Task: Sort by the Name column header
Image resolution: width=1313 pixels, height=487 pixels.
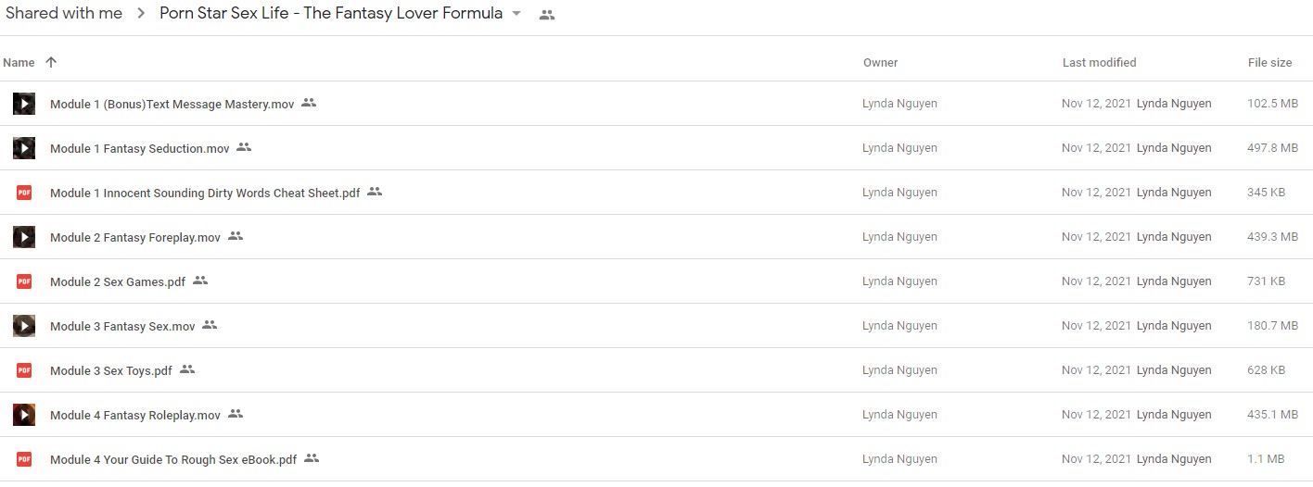Action: (19, 63)
